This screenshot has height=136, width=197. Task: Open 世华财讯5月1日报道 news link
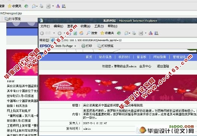click(21, 96)
